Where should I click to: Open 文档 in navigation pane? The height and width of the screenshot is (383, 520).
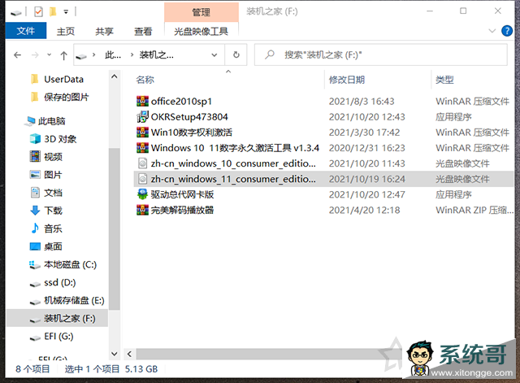(x=53, y=193)
